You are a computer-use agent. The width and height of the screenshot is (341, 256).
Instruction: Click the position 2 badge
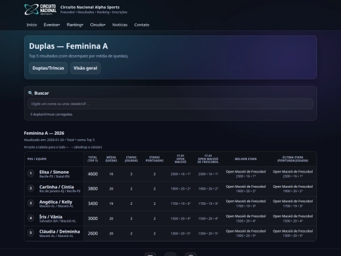point(31,188)
